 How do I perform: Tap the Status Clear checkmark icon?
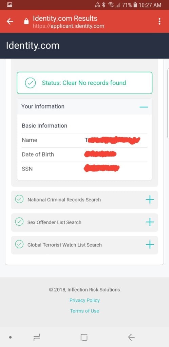tap(30, 83)
